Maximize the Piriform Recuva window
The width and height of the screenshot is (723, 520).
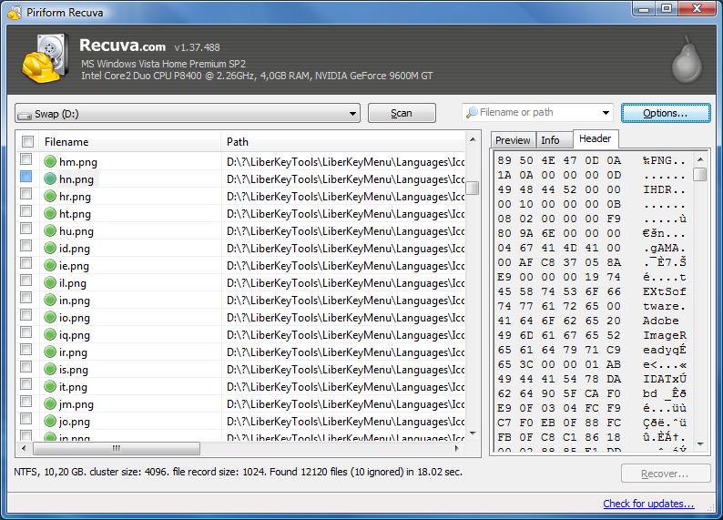667,8
